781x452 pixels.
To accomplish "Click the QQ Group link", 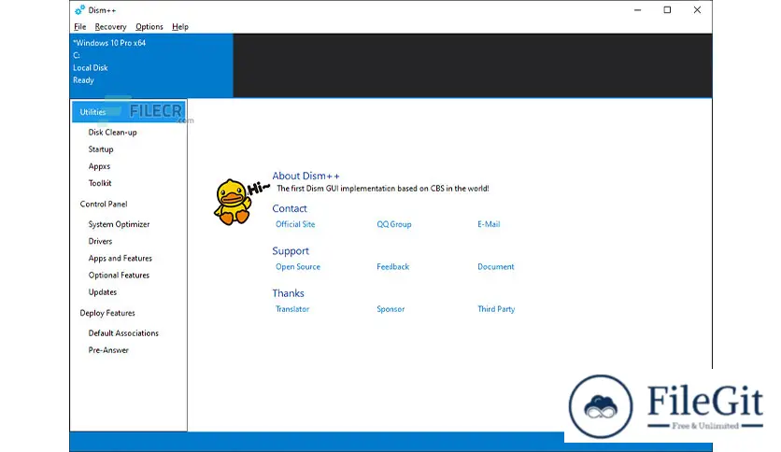I will pyautogui.click(x=394, y=224).
